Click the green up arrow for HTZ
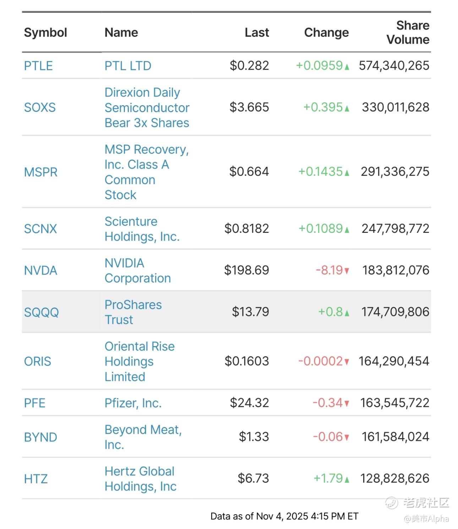The image size is (458, 529). coord(347,479)
